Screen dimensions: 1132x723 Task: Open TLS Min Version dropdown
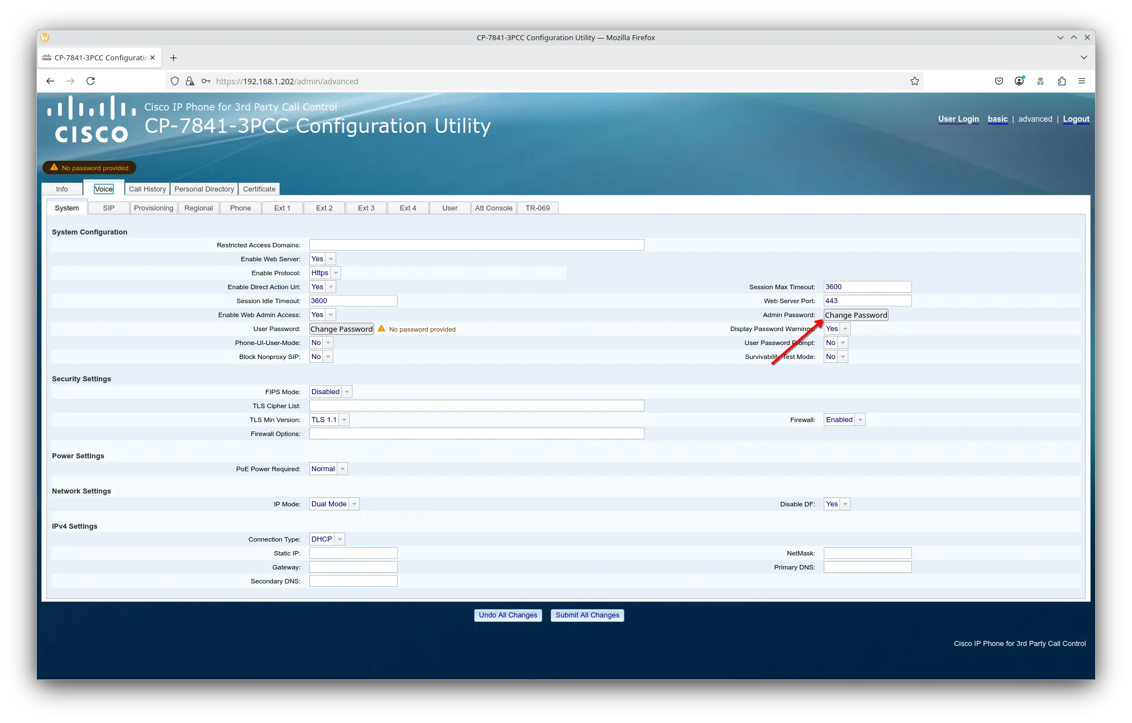[x=329, y=419]
